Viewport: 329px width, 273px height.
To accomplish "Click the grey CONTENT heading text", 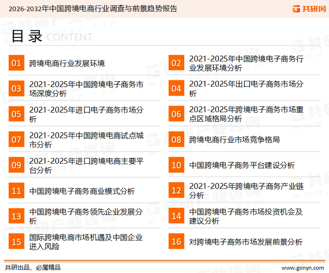I will 69,37.
